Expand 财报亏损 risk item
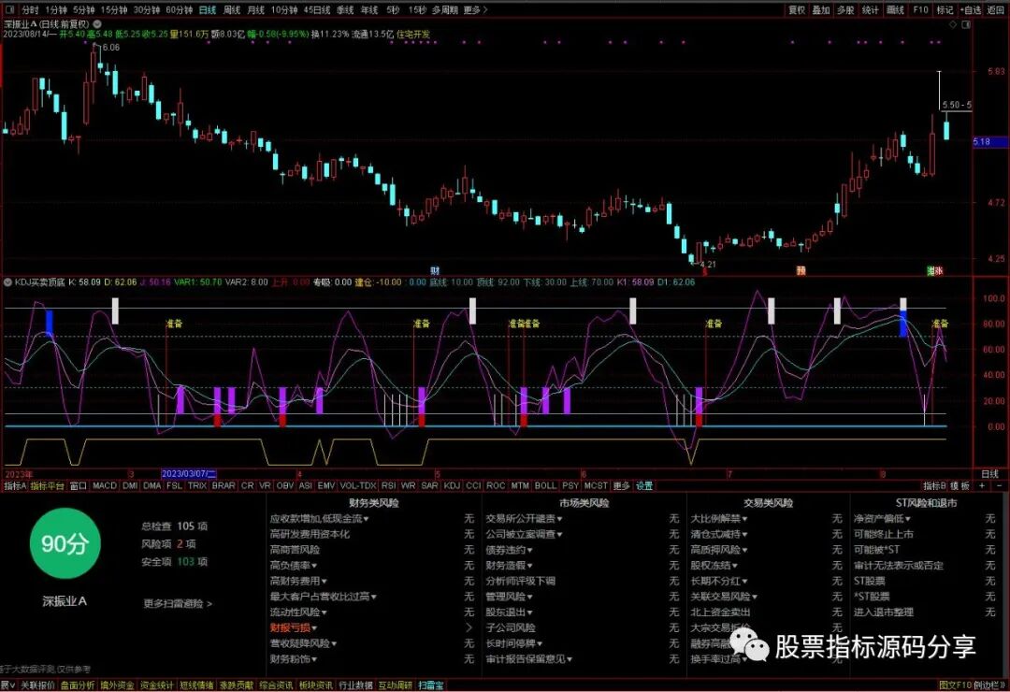The width and height of the screenshot is (1010, 692). (x=294, y=627)
